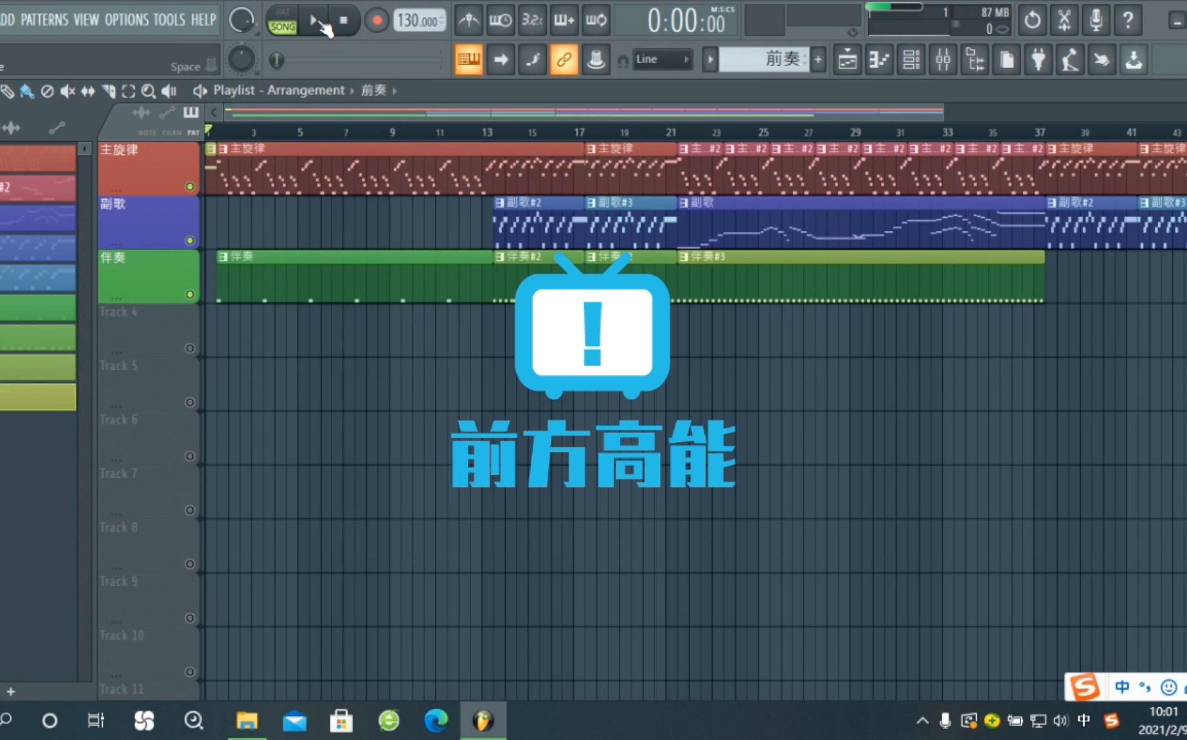The width and height of the screenshot is (1187, 740).
Task: Select the playlist delete tool
Action: [x=47, y=91]
